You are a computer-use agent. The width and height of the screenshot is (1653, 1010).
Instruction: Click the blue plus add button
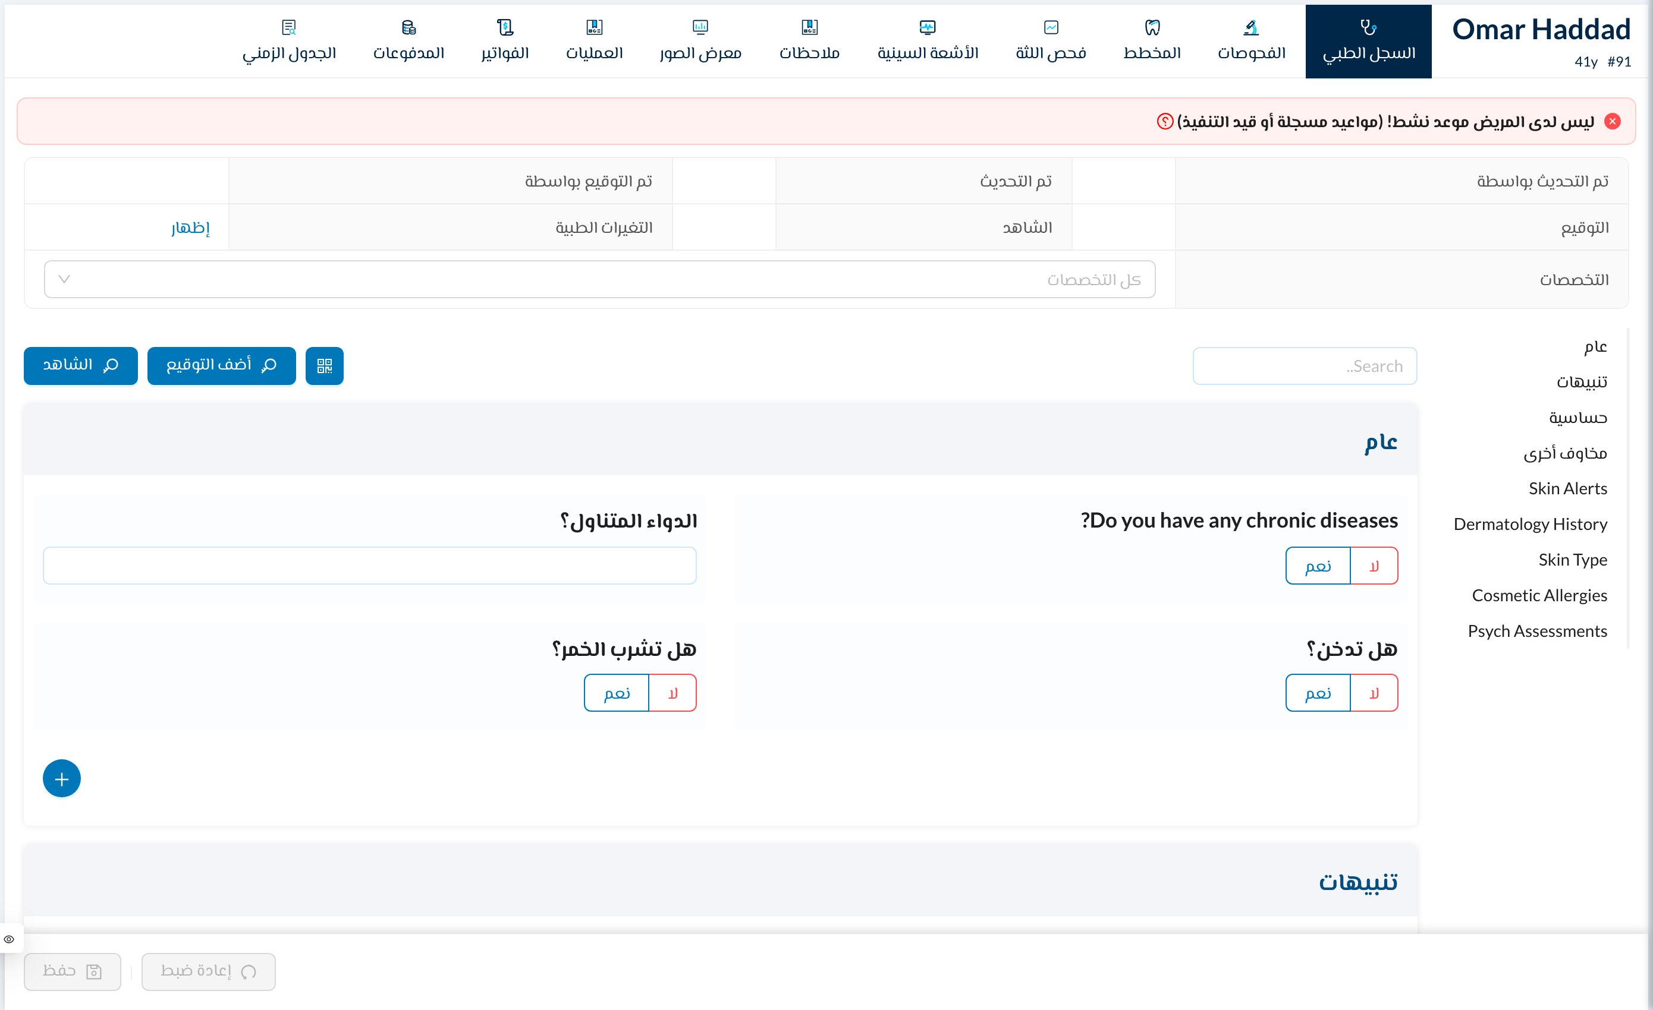click(x=62, y=779)
